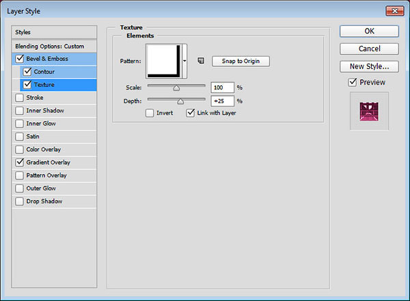Viewport: 410px width, 301px height.
Task: Uncheck the Contour checkbox
Action: tap(27, 72)
